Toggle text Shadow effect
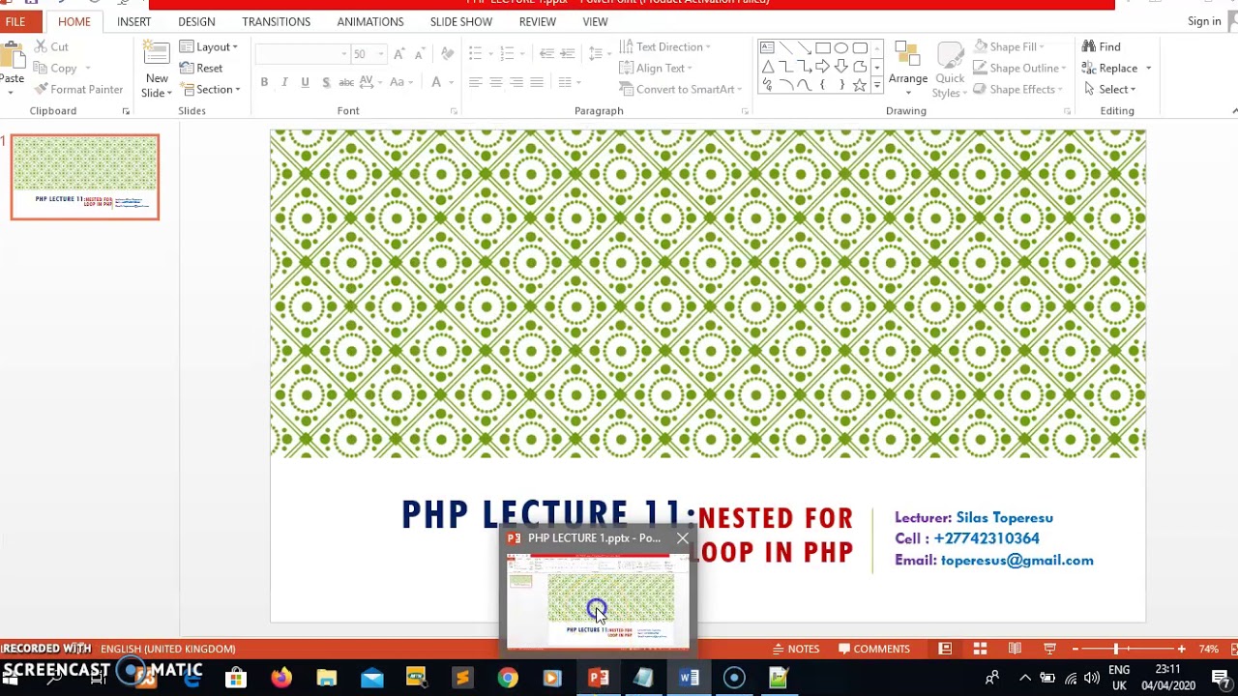The width and height of the screenshot is (1238, 696). tap(326, 82)
